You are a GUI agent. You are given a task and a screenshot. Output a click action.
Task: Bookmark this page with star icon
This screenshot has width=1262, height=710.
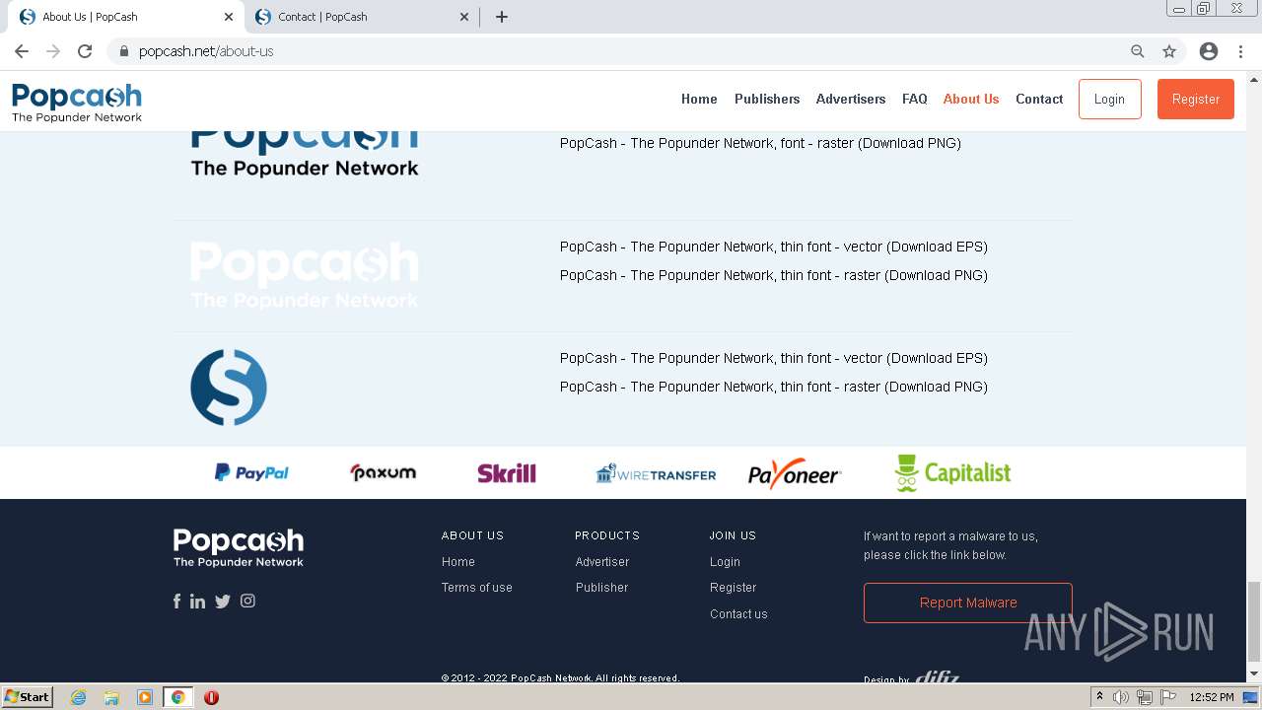click(1169, 51)
